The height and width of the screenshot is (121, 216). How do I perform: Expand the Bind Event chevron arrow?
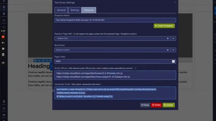coord(173,50)
